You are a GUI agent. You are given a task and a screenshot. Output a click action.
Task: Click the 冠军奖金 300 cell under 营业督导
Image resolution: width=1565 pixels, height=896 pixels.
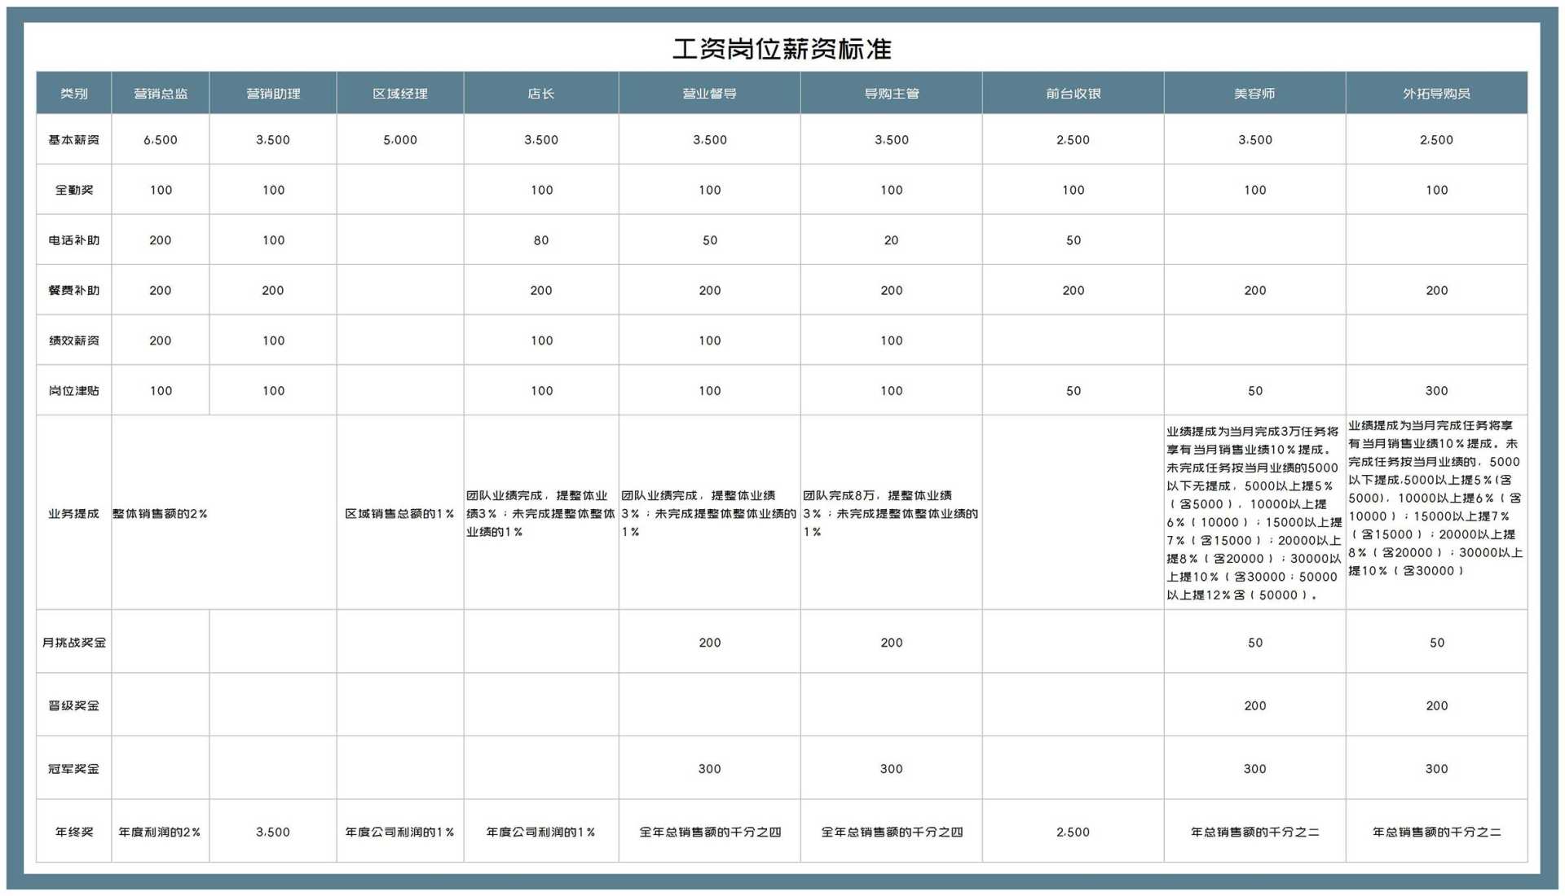pos(709,768)
